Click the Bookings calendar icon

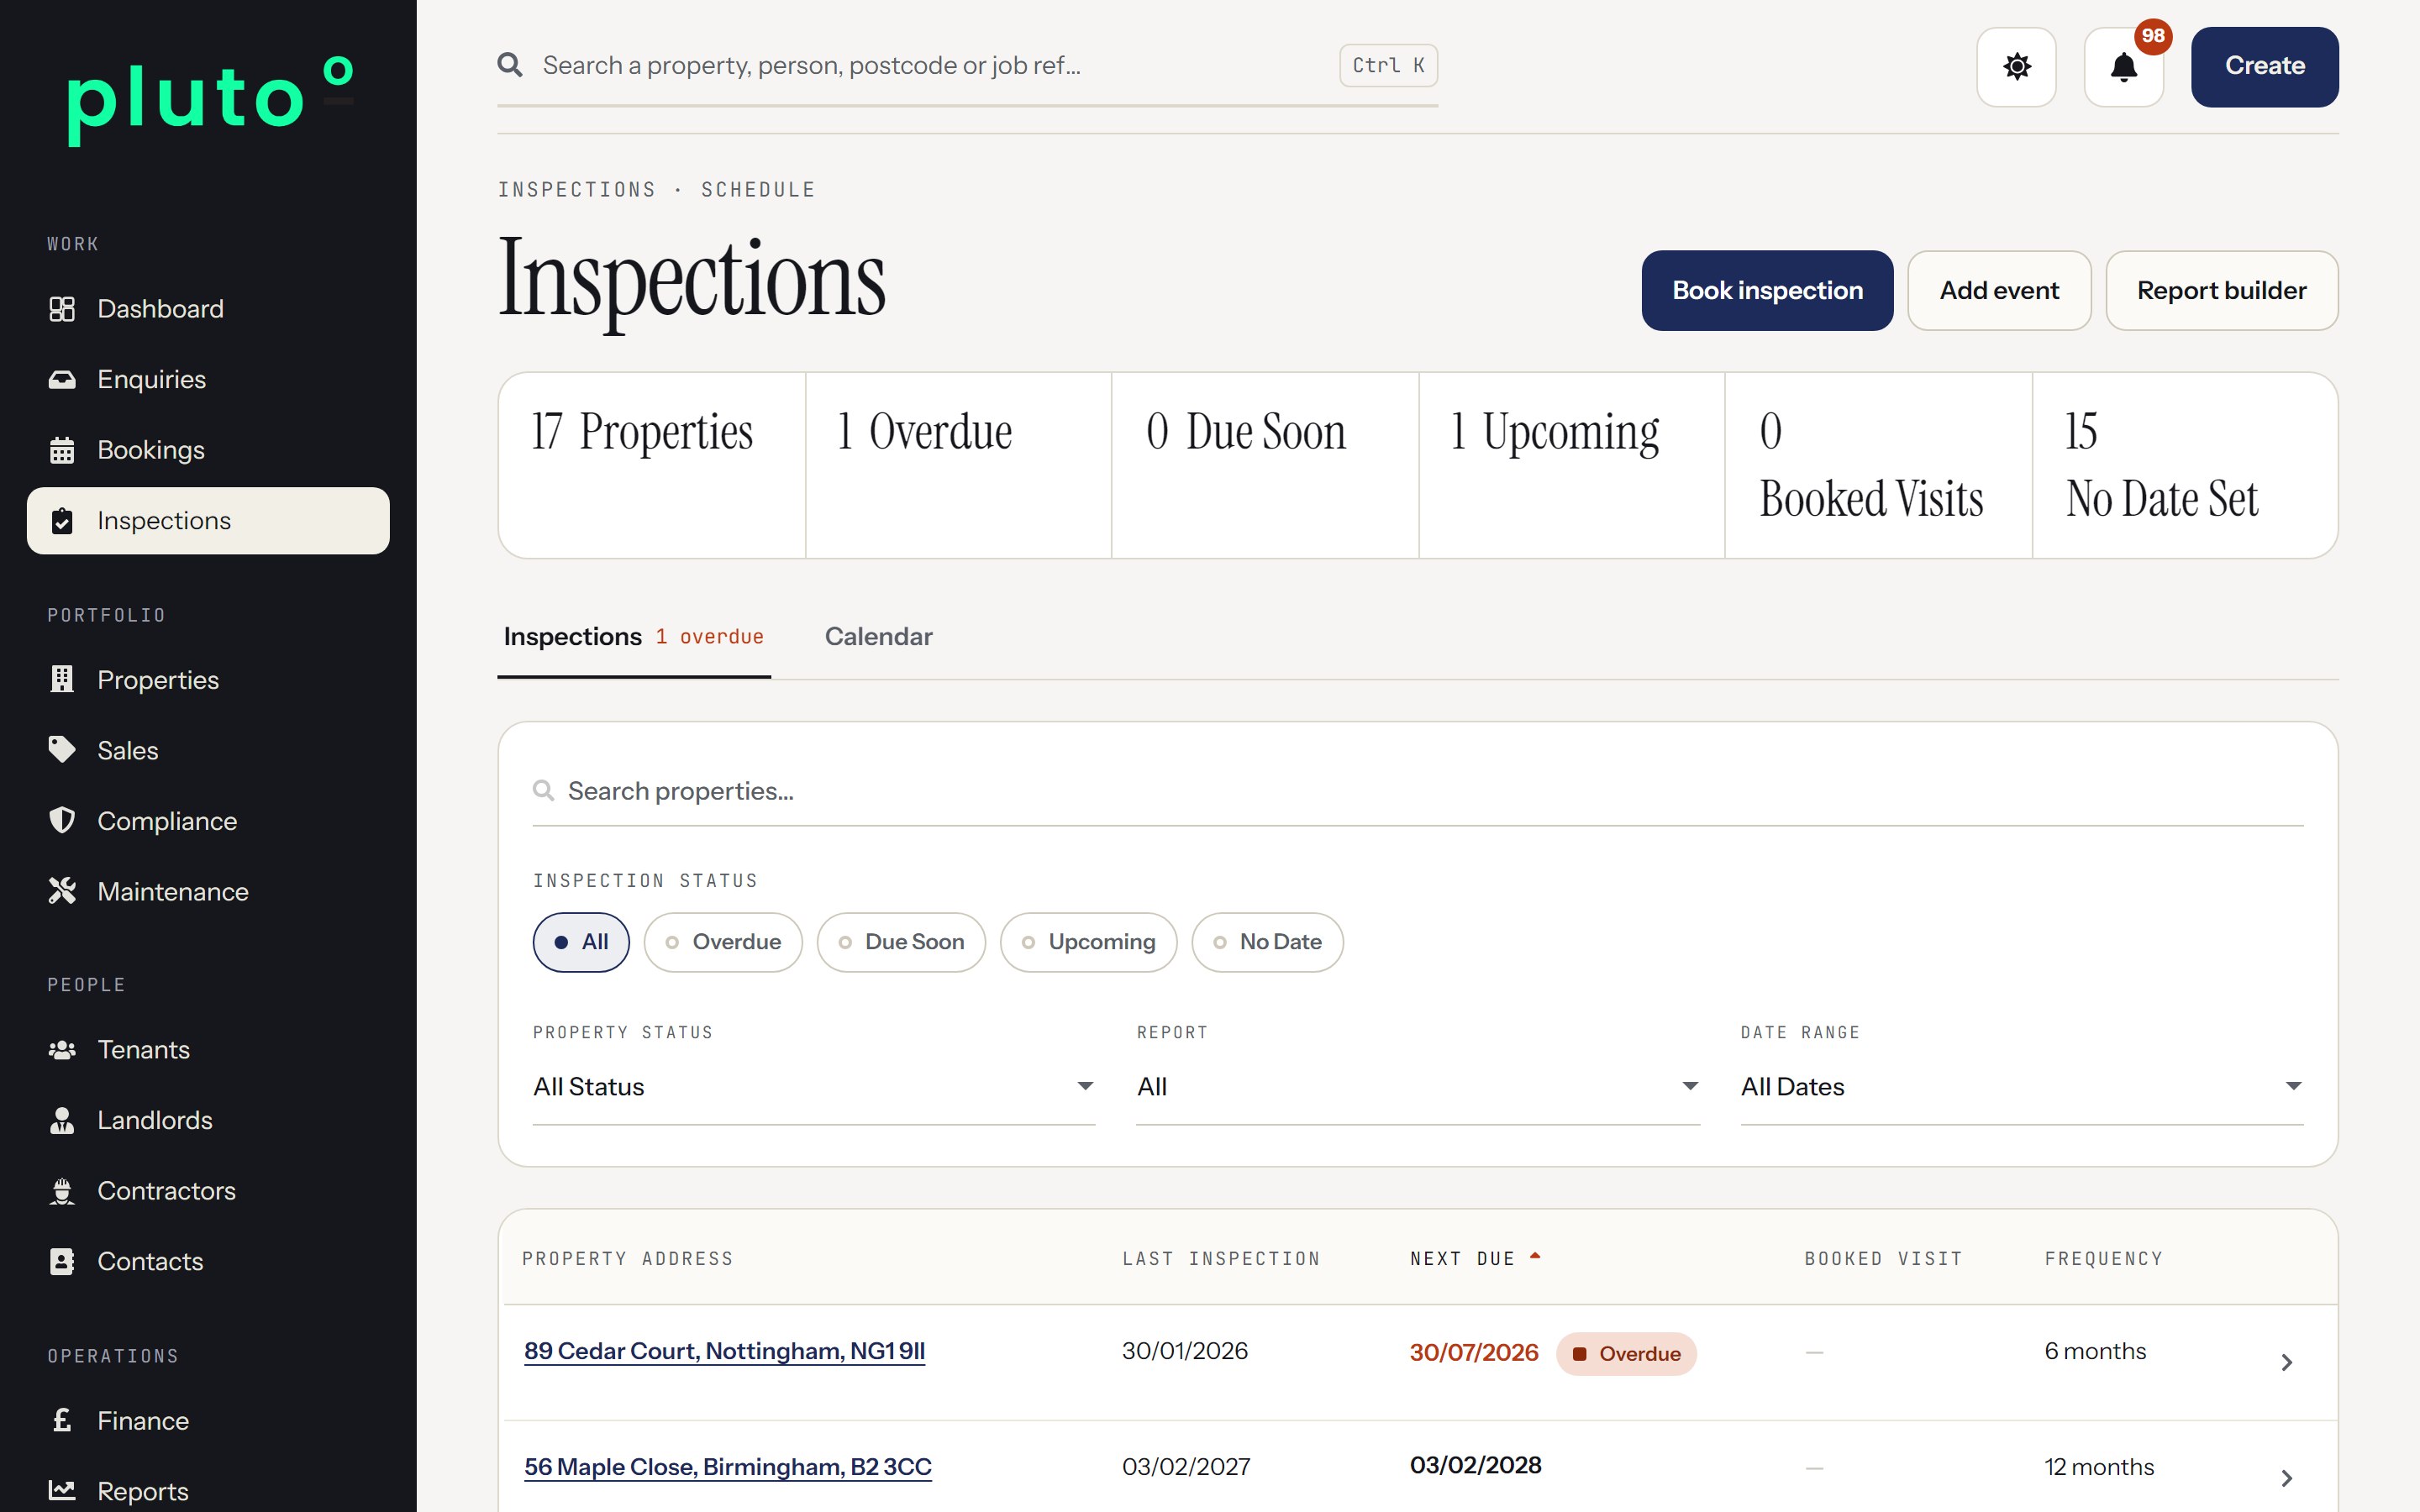(x=62, y=450)
